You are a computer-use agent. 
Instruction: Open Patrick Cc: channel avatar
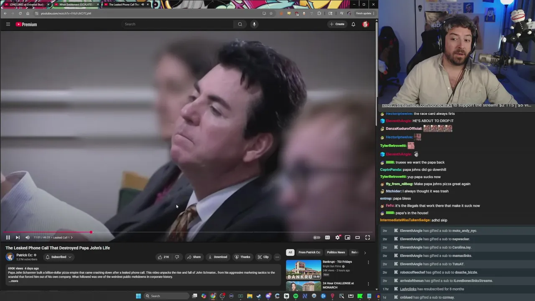click(x=10, y=257)
